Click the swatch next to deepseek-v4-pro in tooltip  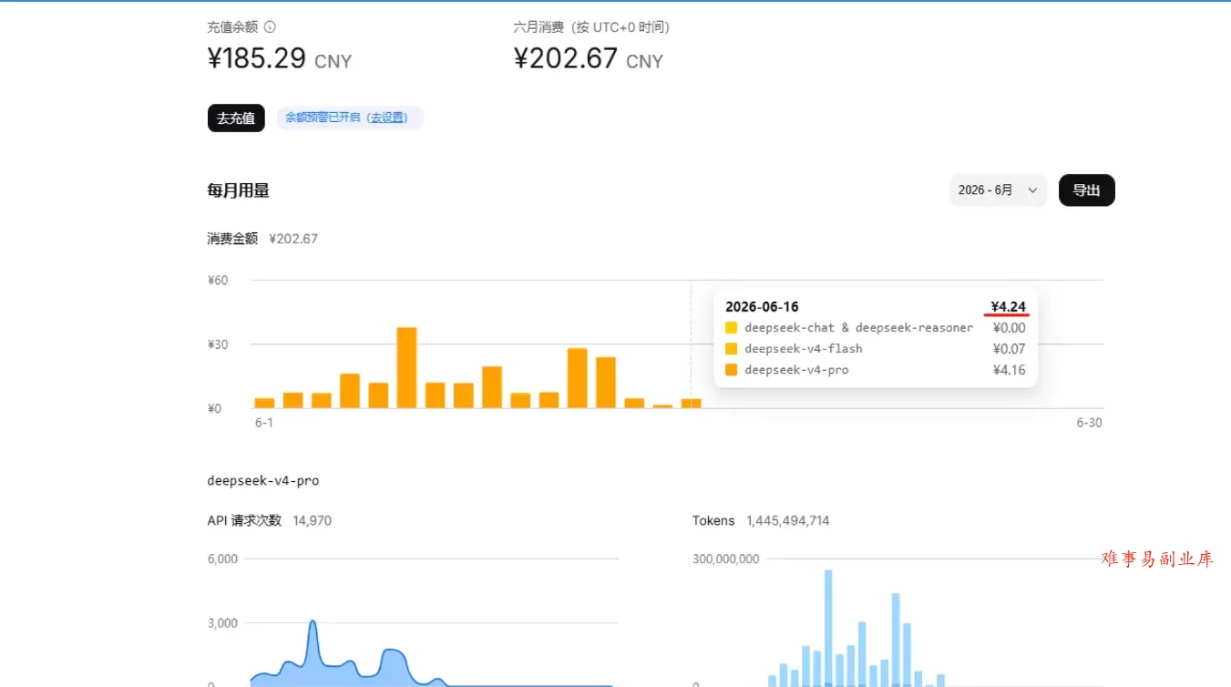tap(731, 370)
